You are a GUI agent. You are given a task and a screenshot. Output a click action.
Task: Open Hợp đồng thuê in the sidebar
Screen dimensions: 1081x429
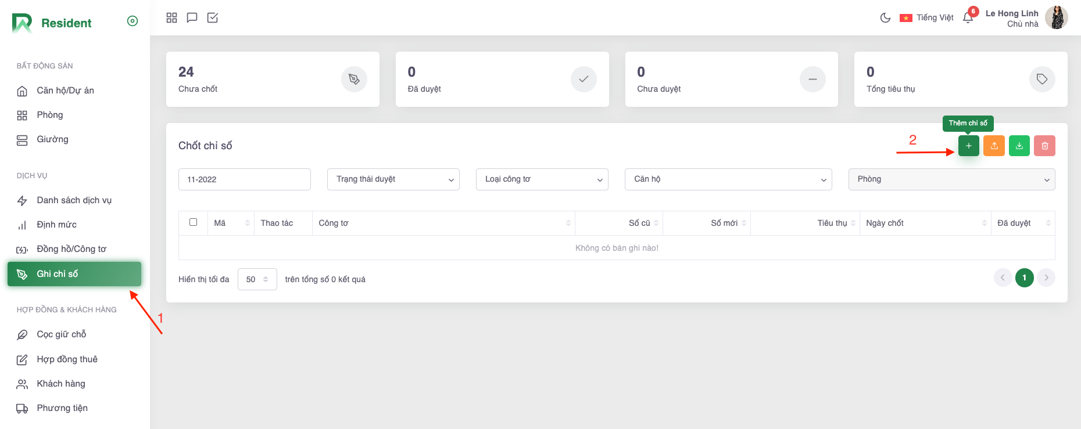(67, 359)
